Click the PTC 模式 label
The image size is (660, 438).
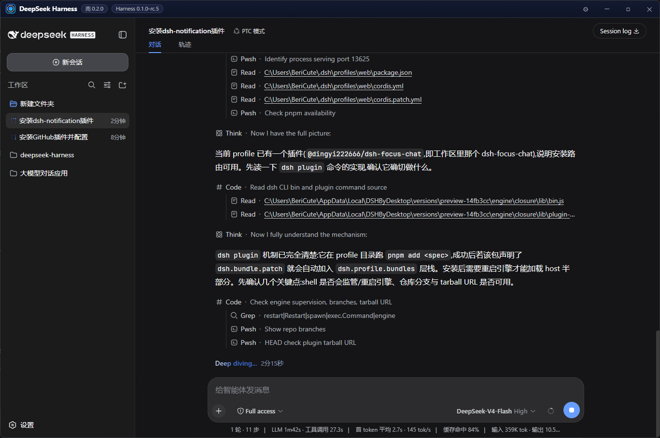(253, 31)
